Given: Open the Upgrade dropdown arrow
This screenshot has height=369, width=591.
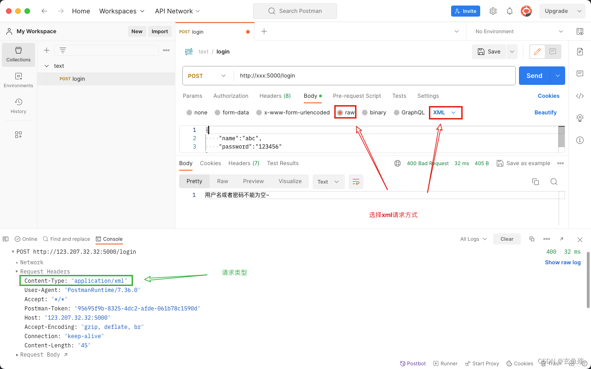Looking at the screenshot, I should point(580,11).
